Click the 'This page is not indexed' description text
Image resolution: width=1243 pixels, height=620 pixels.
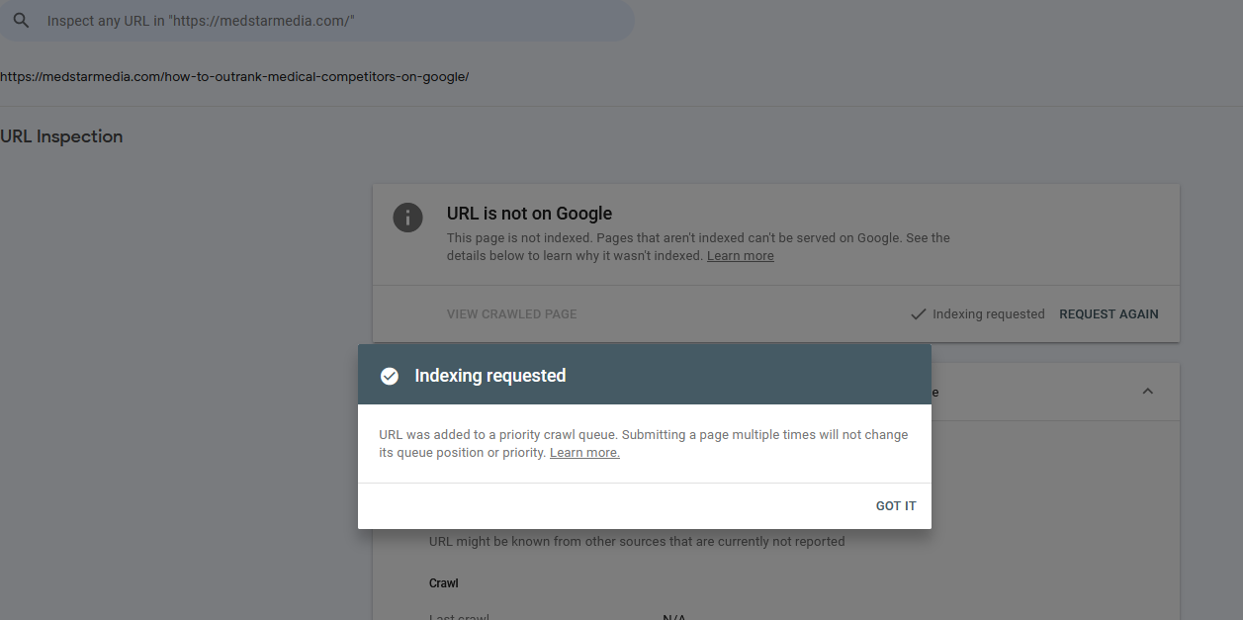tap(698, 247)
